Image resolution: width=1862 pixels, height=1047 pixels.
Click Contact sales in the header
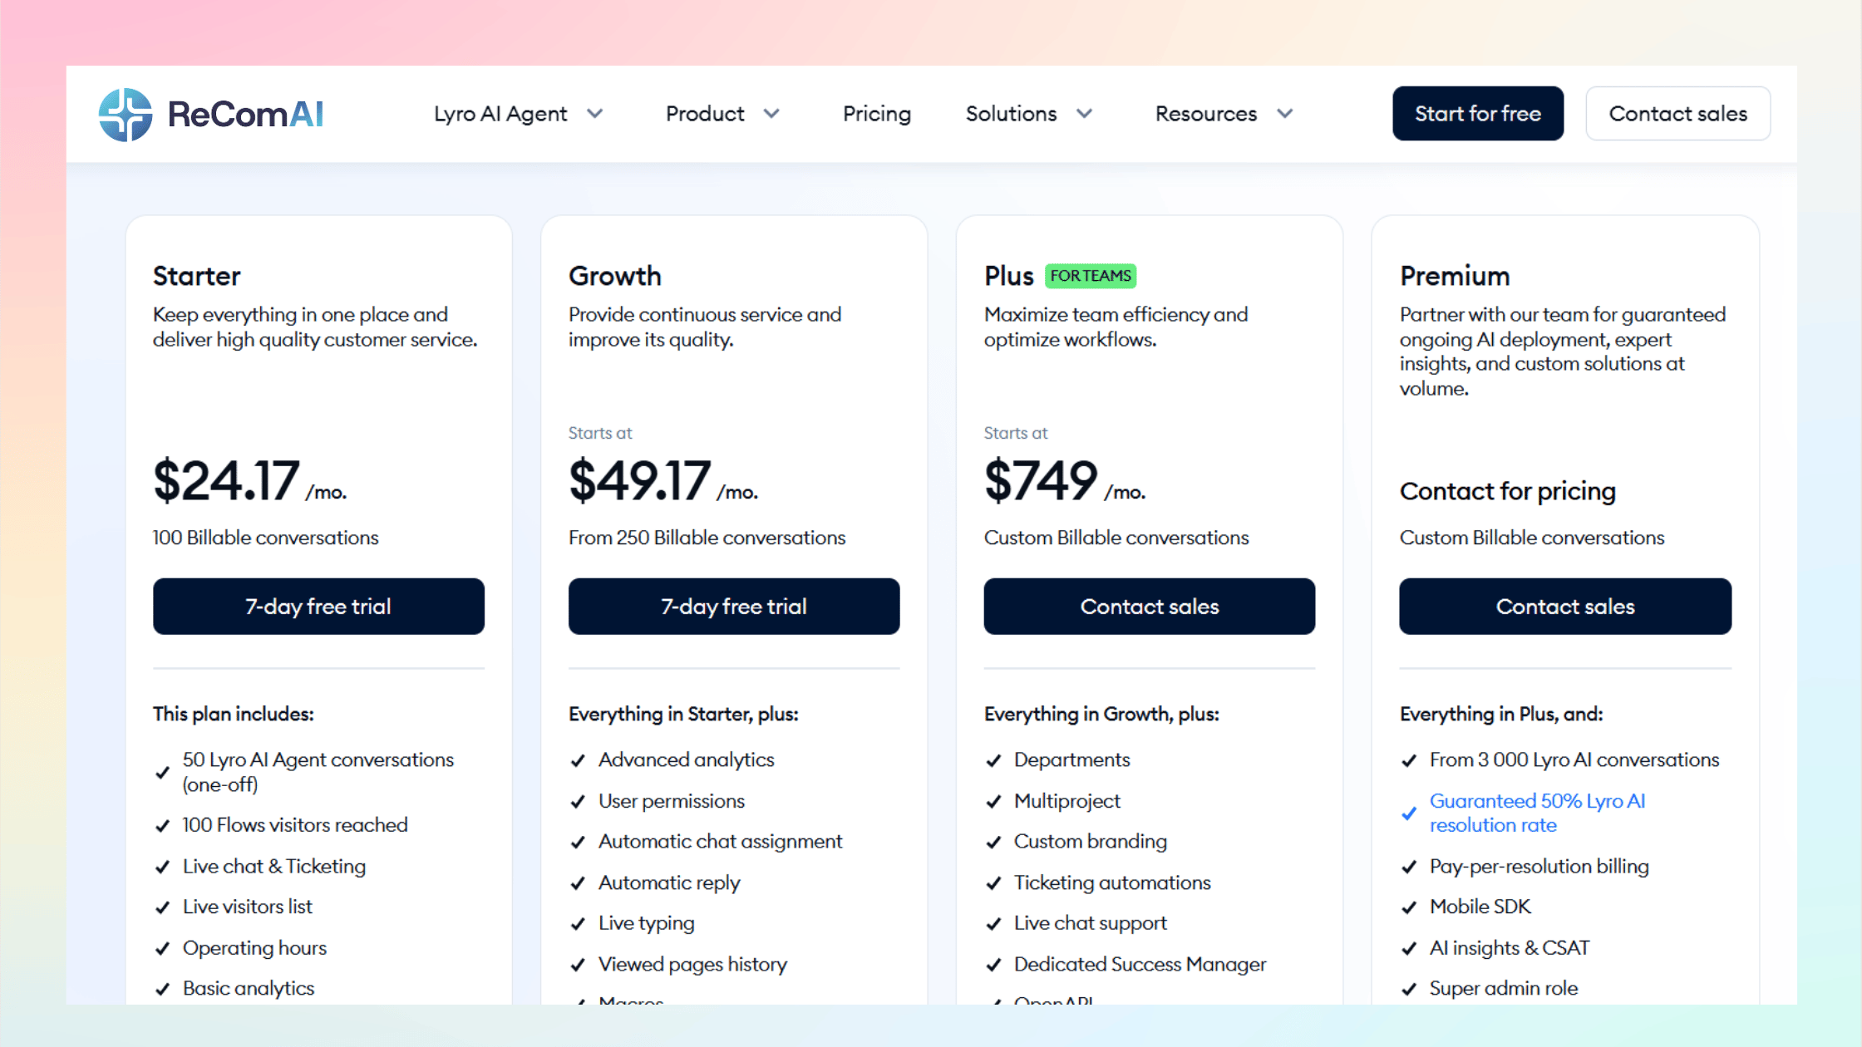(x=1678, y=114)
